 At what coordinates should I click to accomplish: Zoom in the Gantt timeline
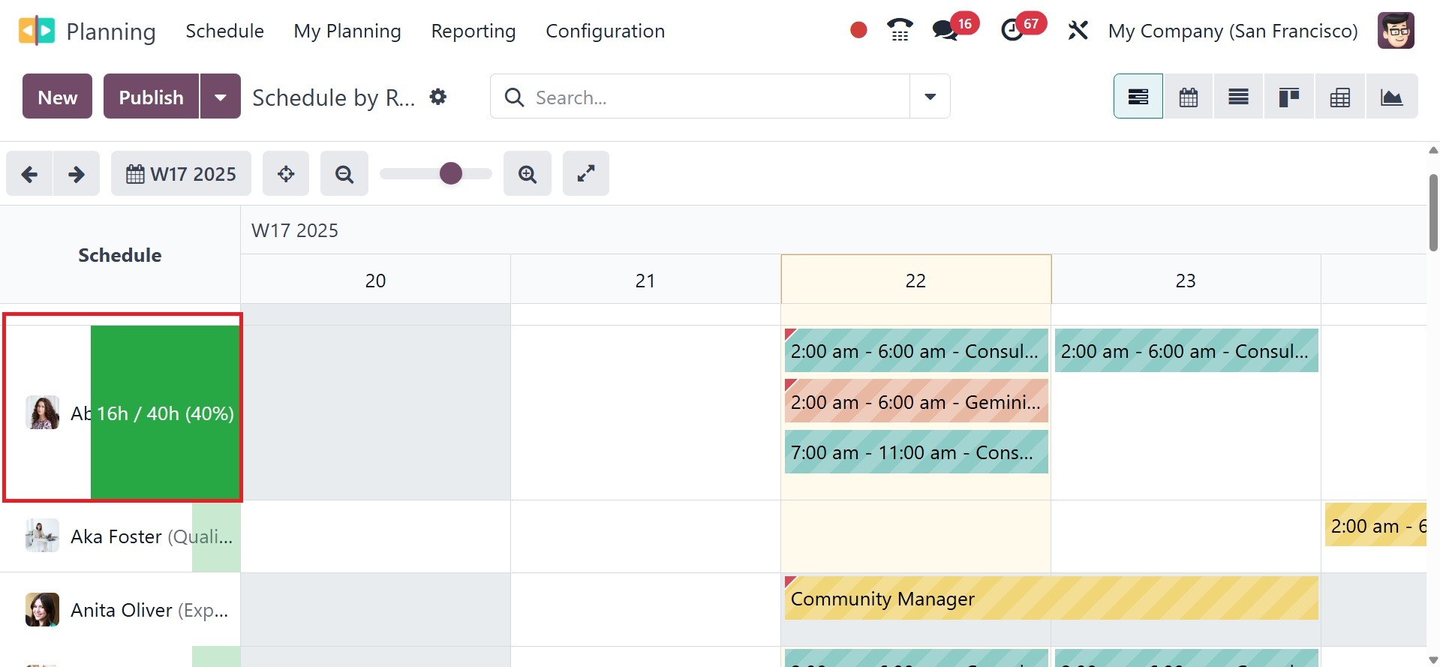528,174
